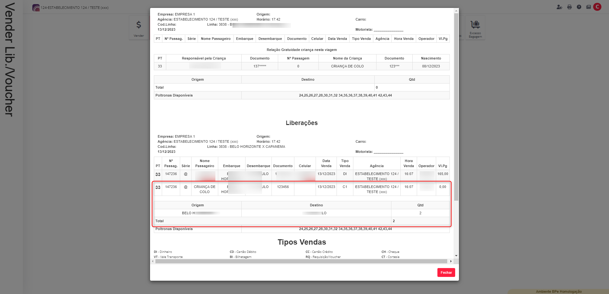This screenshot has width=609, height=294.
Task: Click 'Linha: 3838 - BELO HORIZONTE X CAPANEMA'
Action: coord(246,147)
